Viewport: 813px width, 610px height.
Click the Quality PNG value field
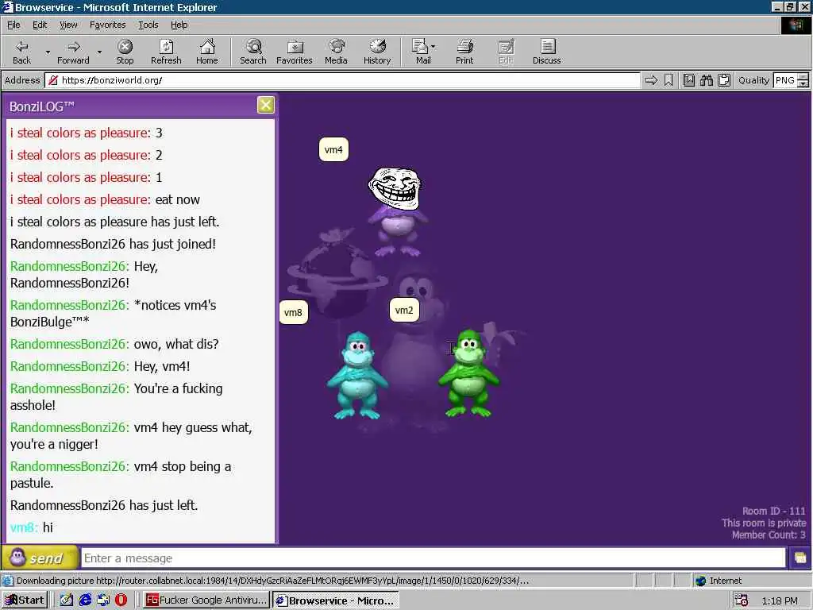click(x=785, y=80)
